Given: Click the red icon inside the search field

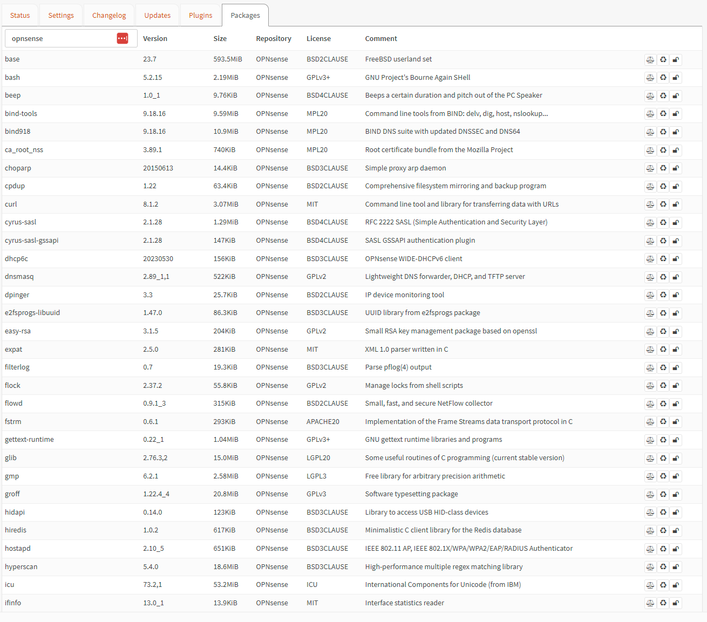Looking at the screenshot, I should pyautogui.click(x=123, y=38).
